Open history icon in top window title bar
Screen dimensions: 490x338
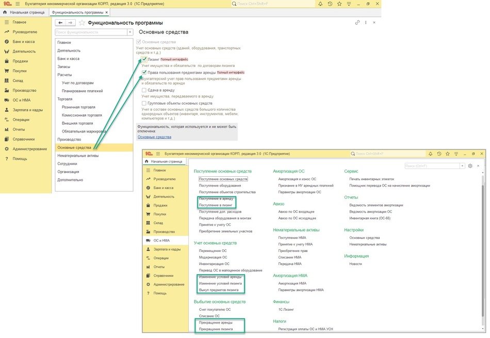(330, 4)
